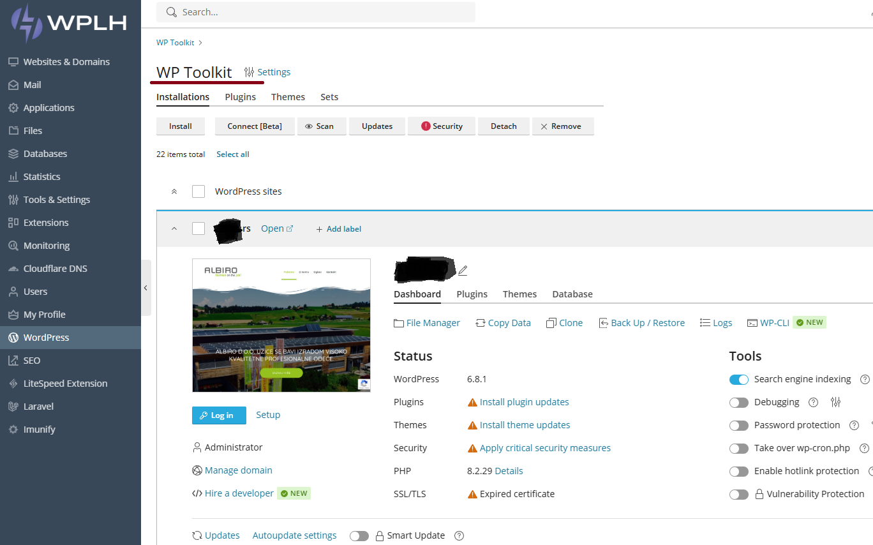
Task: Click the WPLH logo
Action: pyautogui.click(x=69, y=23)
